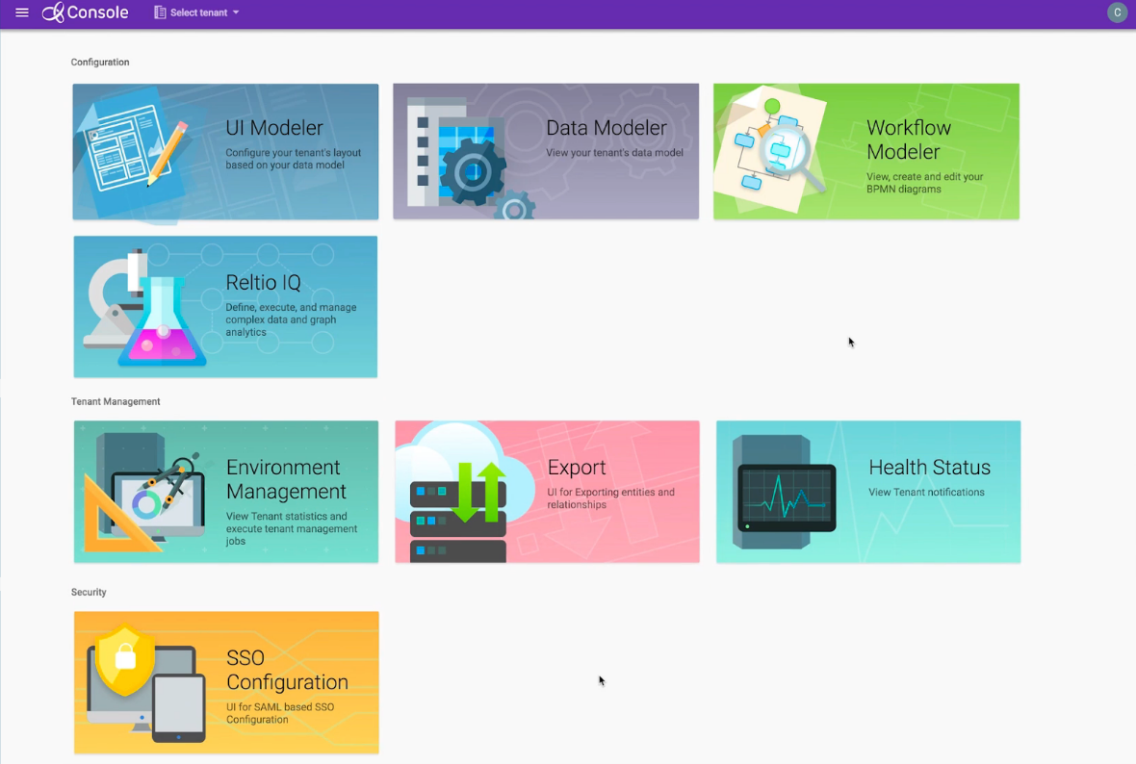Click the dropdown arrow next to Select tenant
The width and height of the screenshot is (1136, 764).
236,13
